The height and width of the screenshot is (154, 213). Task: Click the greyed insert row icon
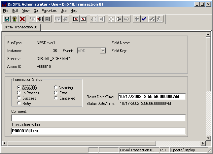coord(93,19)
